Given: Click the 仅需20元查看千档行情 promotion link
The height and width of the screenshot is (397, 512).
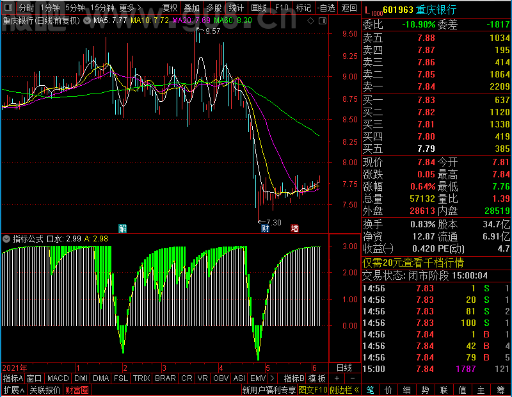Looking at the screenshot, I should coord(413,263).
